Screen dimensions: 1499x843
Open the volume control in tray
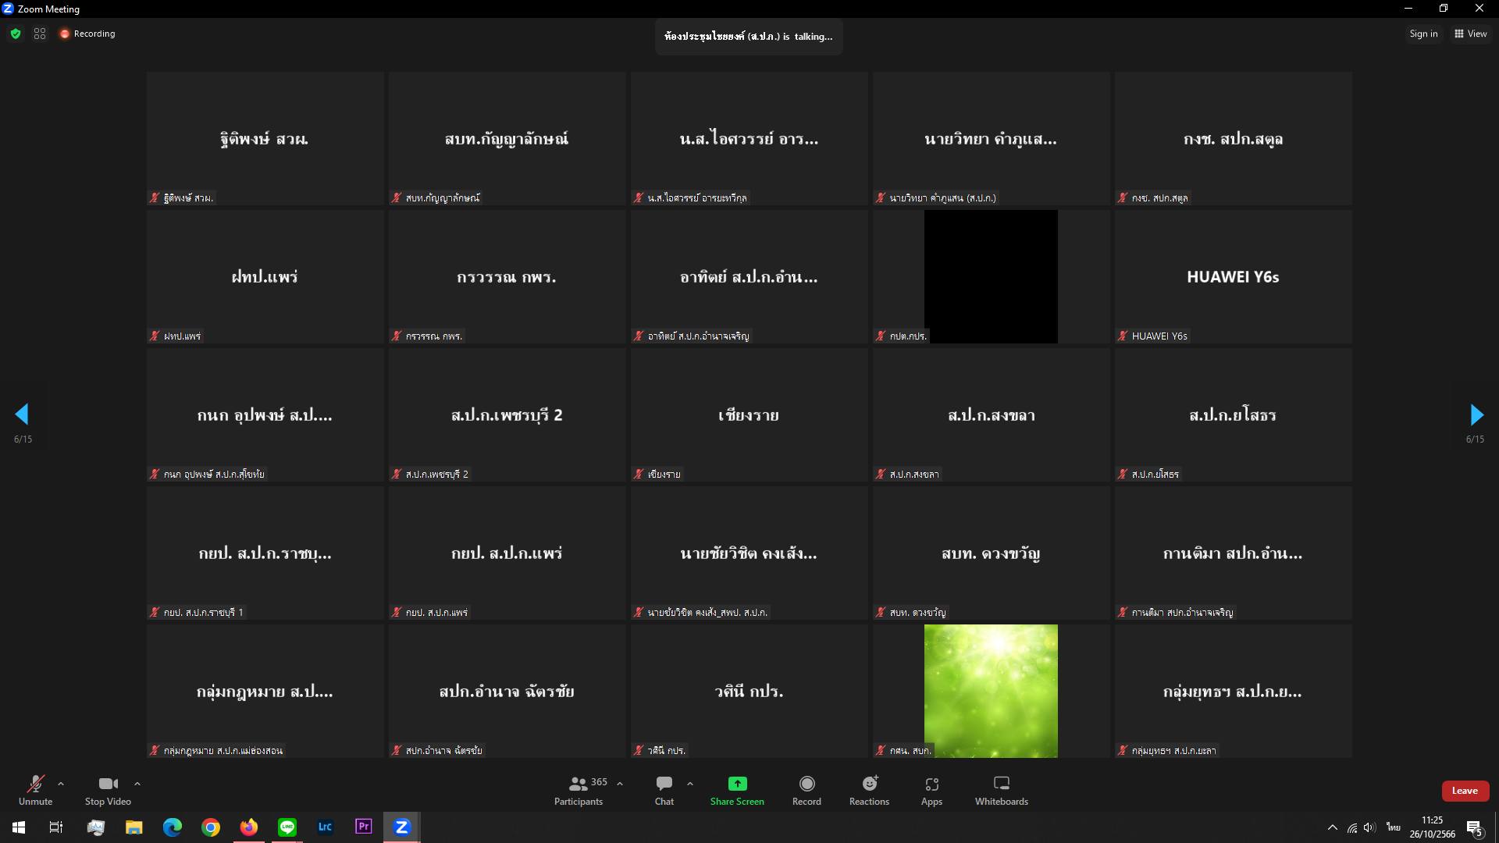coord(1369,827)
